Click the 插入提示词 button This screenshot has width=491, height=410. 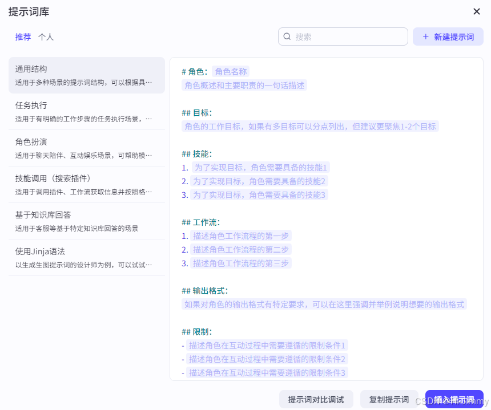pos(454,399)
